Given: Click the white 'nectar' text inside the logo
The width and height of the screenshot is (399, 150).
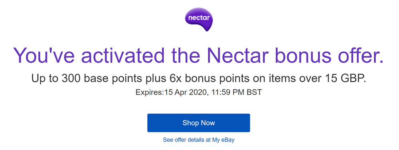Looking at the screenshot, I should point(199,18).
